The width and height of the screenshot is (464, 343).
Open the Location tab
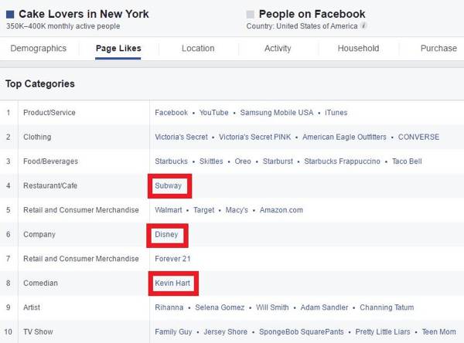[198, 48]
